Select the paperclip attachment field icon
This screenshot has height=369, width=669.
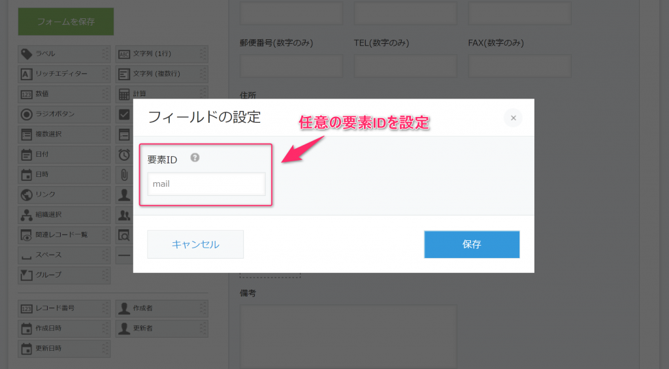(124, 174)
